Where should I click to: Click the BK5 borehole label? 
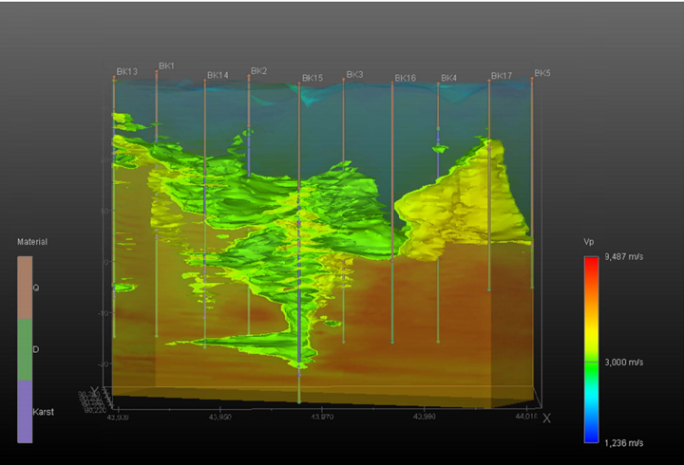(542, 72)
